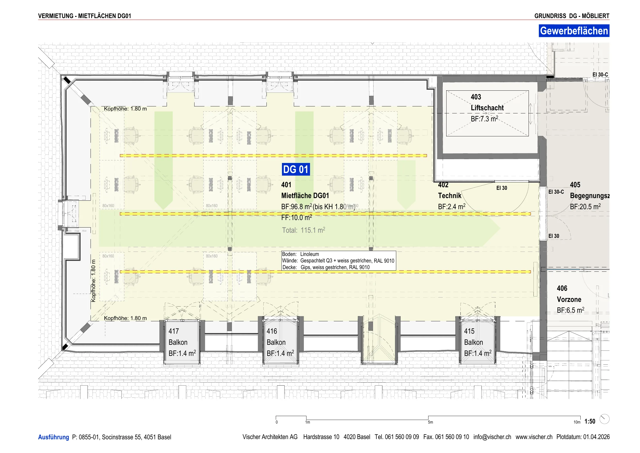Click the info@vischer.ch email address
640x453 pixels.
coord(492,437)
